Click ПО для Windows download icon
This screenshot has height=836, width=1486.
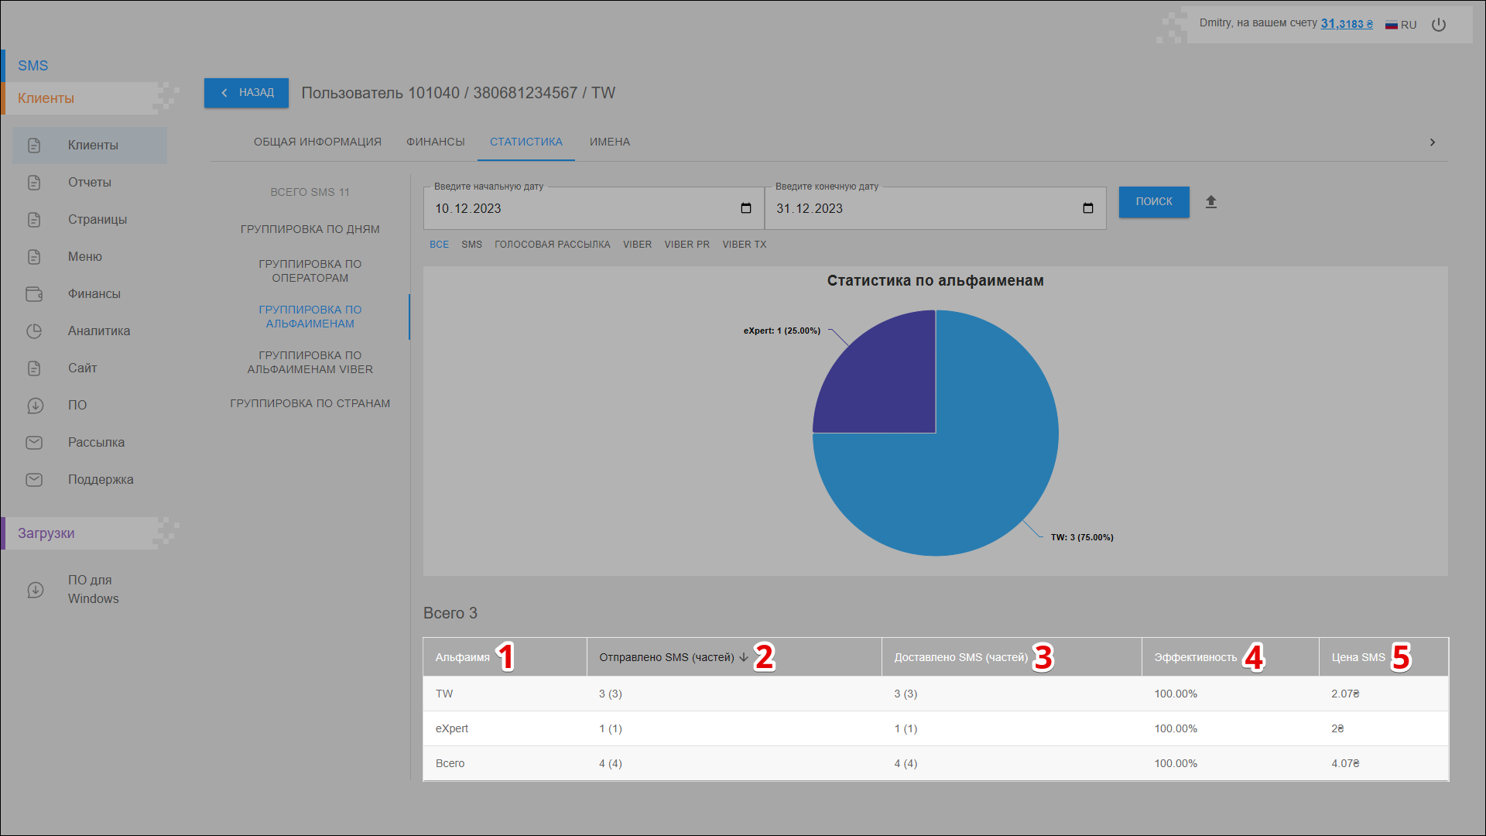(x=36, y=590)
